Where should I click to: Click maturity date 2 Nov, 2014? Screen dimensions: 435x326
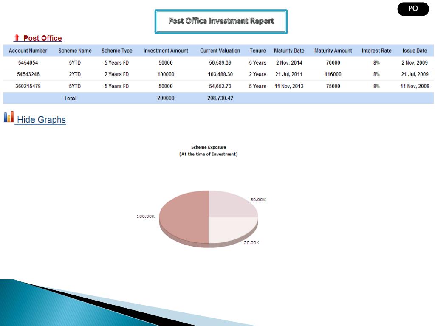[x=289, y=63]
